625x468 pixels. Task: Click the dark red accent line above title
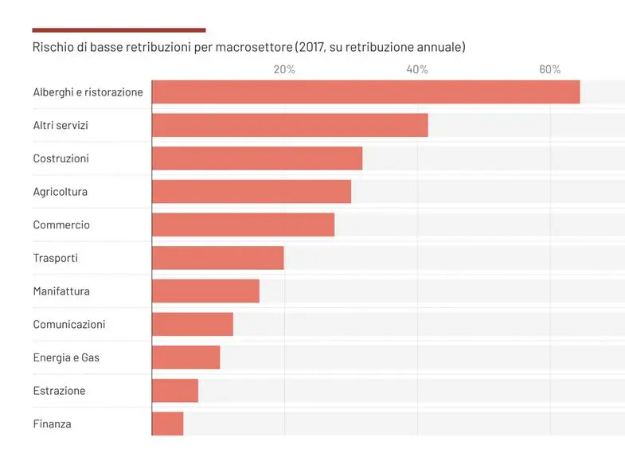point(119,30)
